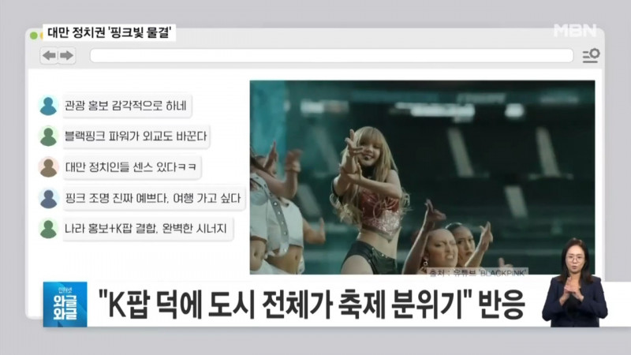
Task: Click the comment '대만 정치인들 센스 있다ㅋㅋ'
Action: click(133, 167)
